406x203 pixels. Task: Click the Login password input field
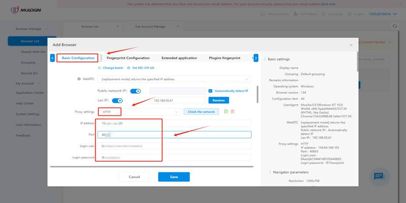174,157
